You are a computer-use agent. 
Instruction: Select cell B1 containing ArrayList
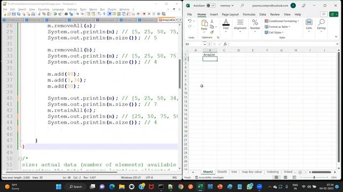tap(210, 54)
